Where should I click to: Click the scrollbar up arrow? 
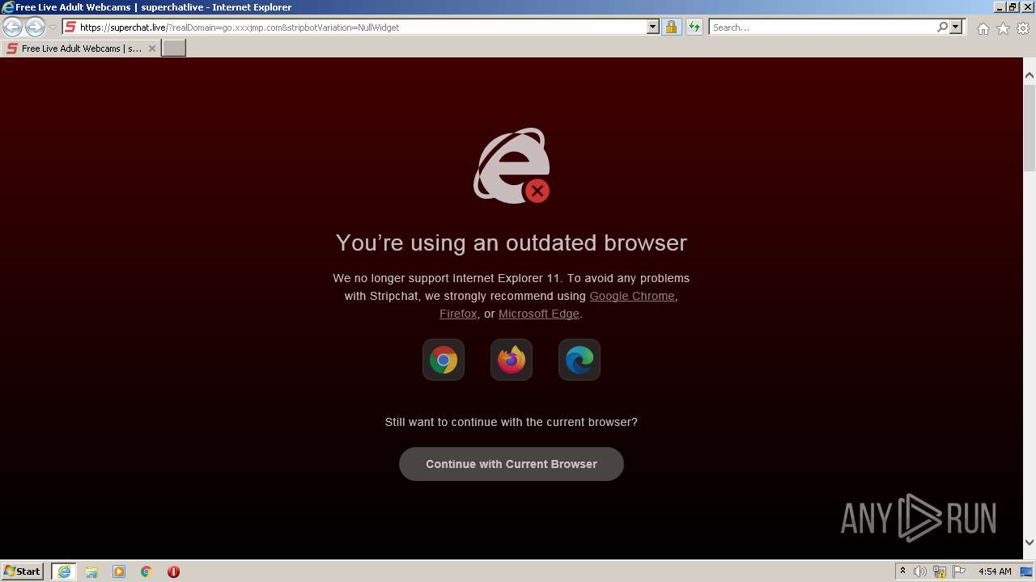tap(1030, 75)
